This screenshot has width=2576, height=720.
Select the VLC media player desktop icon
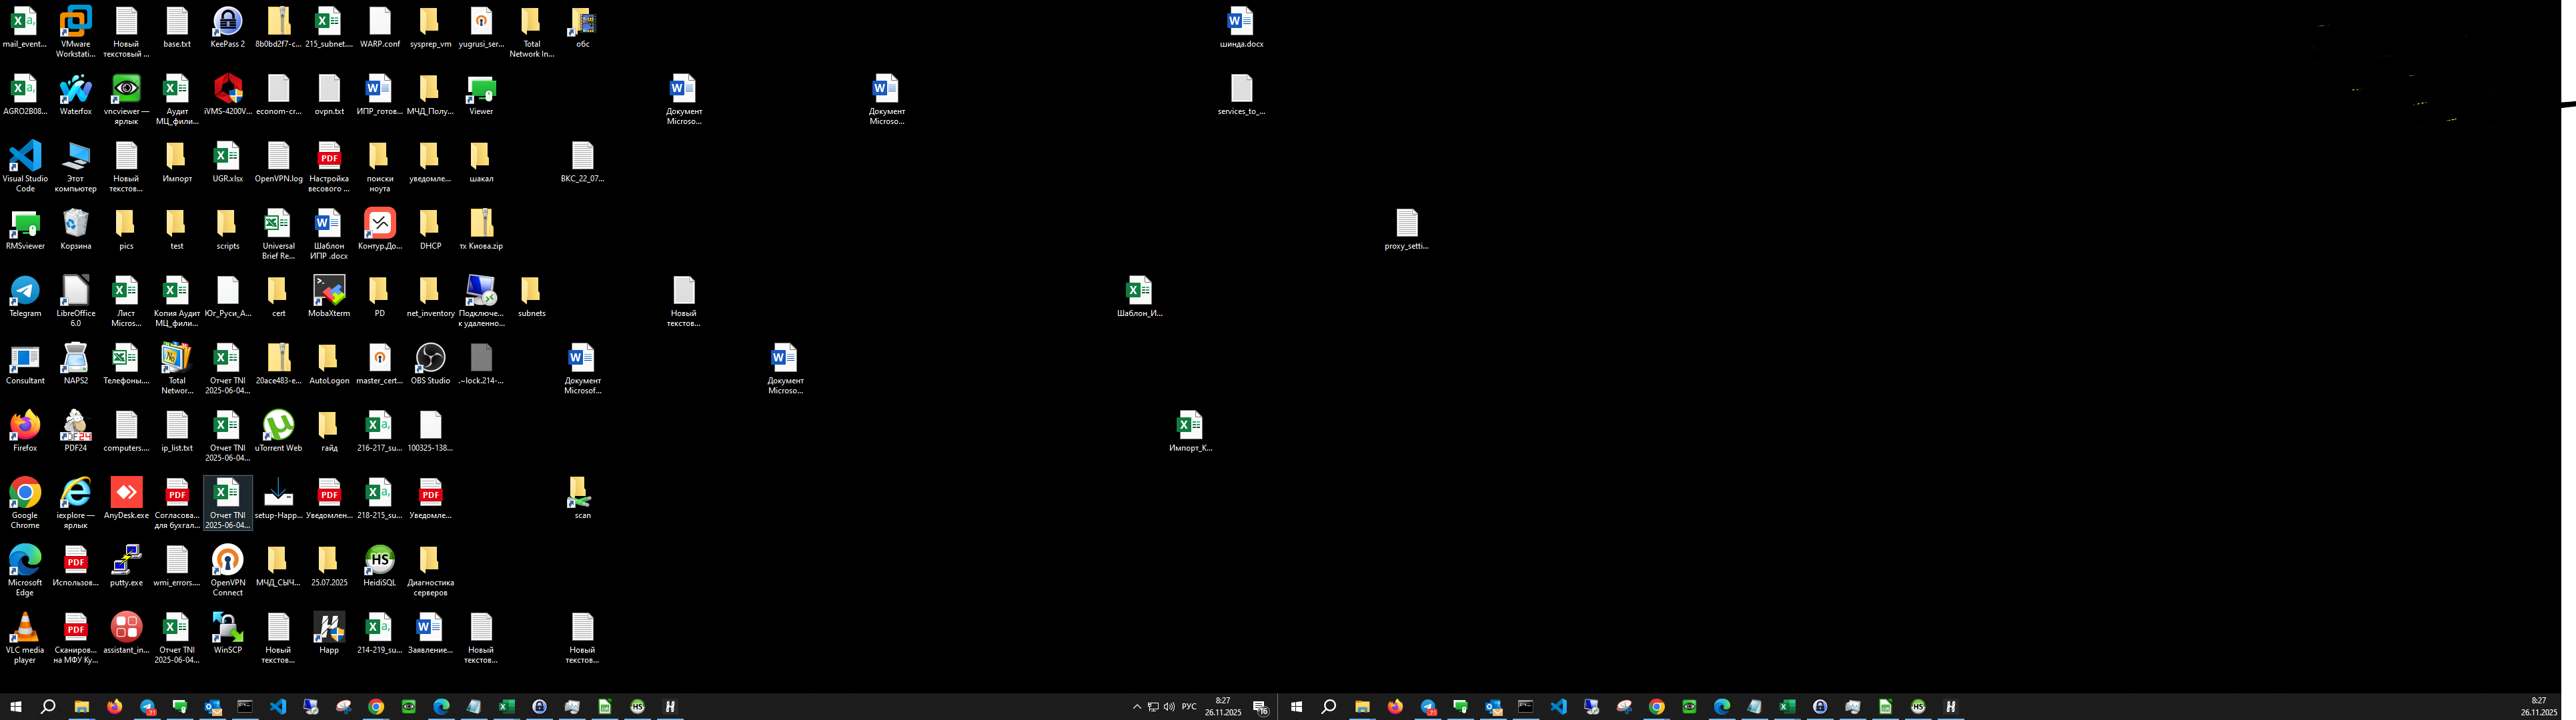[25, 628]
